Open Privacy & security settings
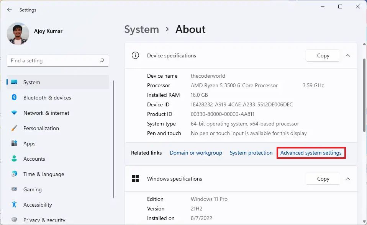 [x=44, y=220]
